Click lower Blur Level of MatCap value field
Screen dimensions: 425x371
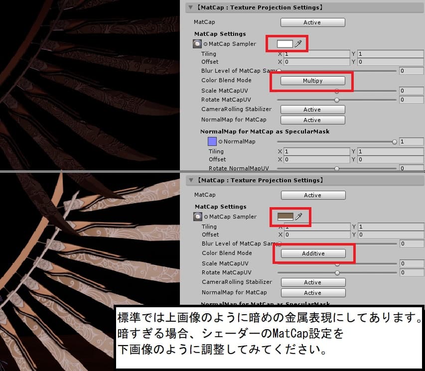click(x=412, y=244)
